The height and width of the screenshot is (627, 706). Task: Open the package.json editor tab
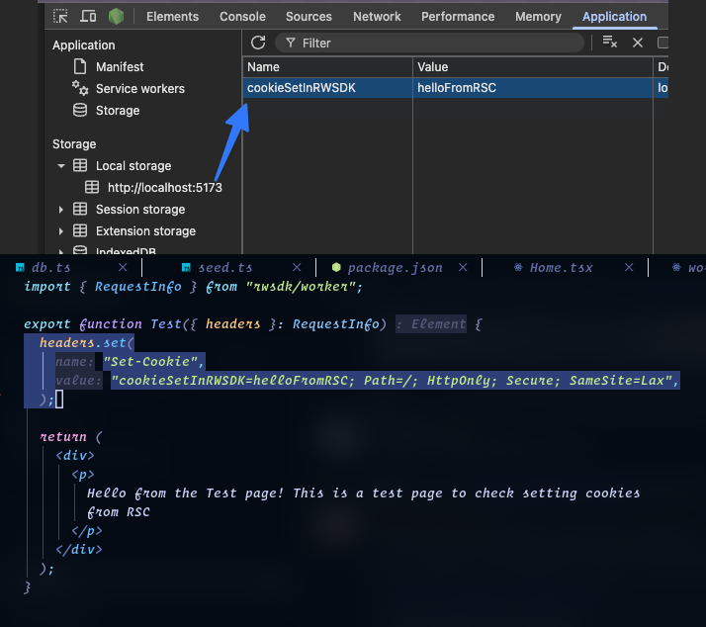[x=395, y=268]
